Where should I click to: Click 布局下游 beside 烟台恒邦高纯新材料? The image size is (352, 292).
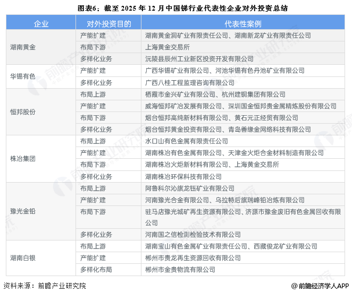coord(108,118)
